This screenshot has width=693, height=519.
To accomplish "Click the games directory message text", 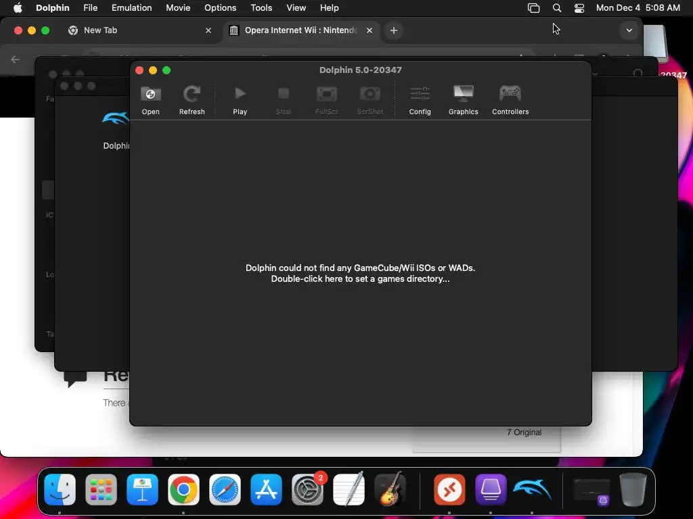I will (x=360, y=273).
